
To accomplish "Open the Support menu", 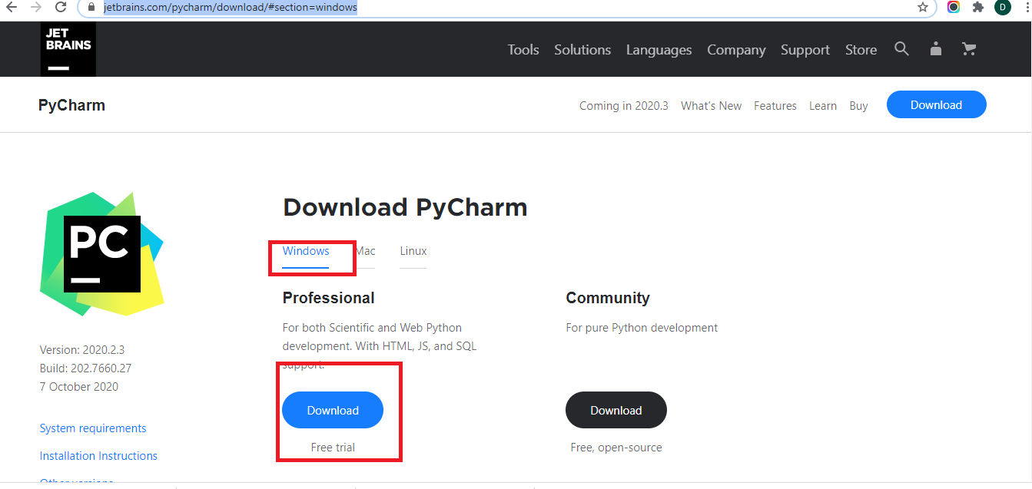I will tap(805, 50).
